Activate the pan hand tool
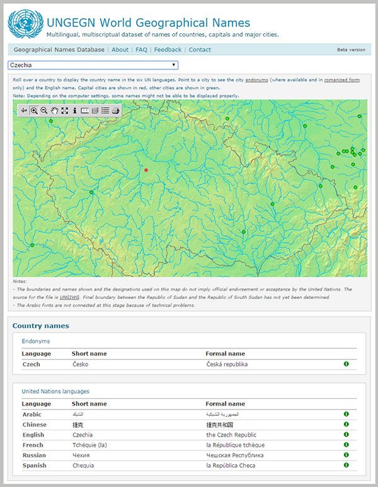Viewport: 378px width, 487px height. click(x=54, y=110)
